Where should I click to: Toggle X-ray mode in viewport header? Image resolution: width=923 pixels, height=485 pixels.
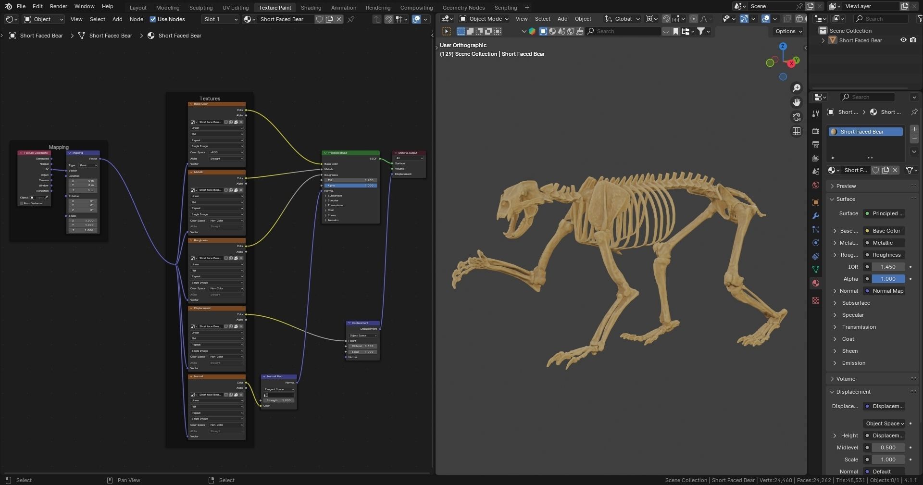pyautogui.click(x=787, y=19)
